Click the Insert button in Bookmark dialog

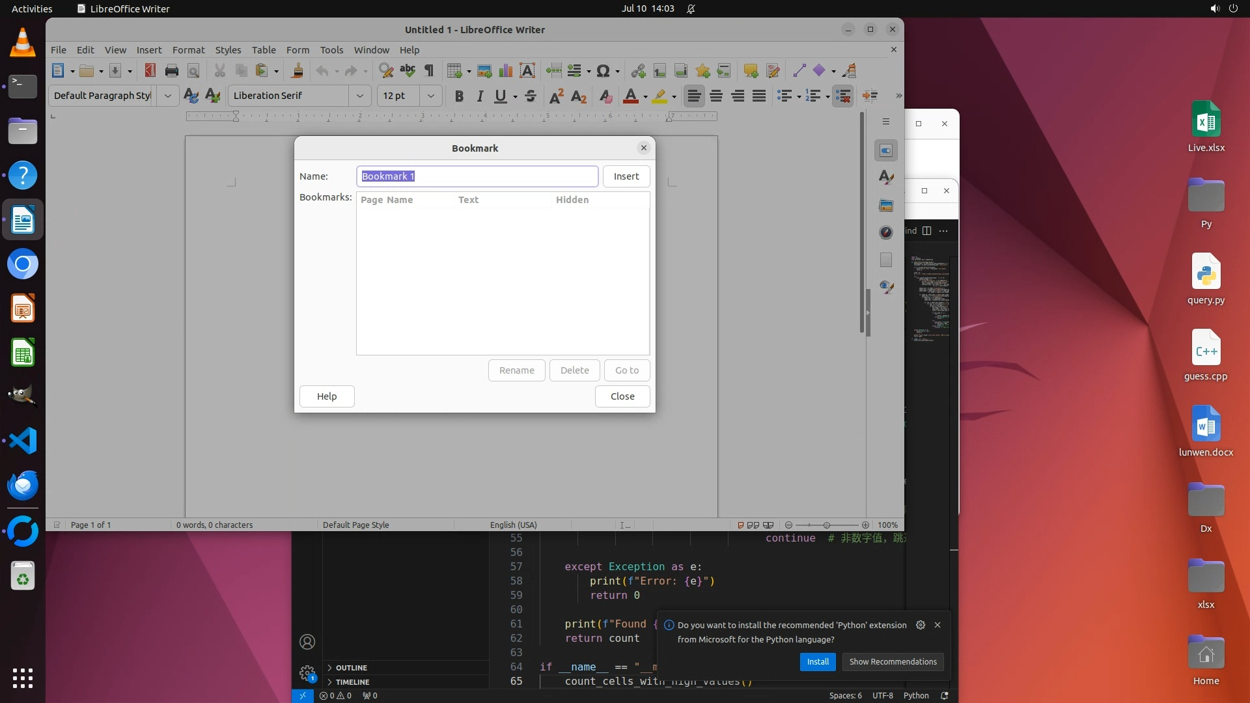click(626, 176)
